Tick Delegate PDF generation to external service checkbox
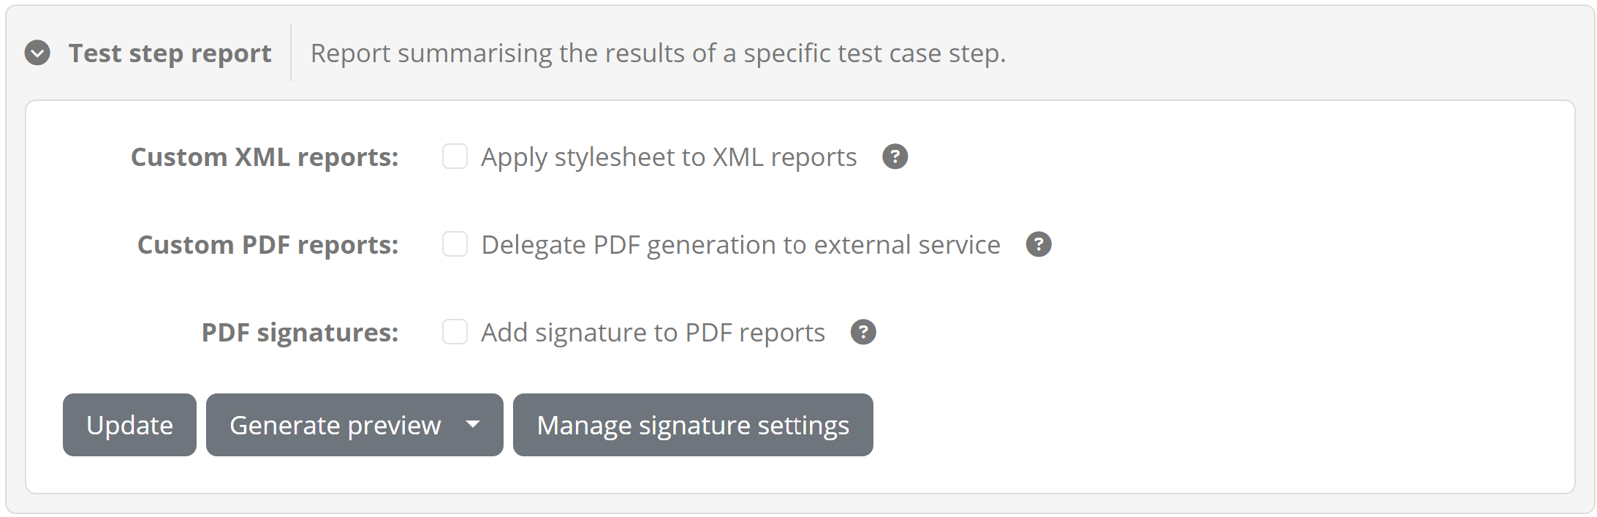The height and width of the screenshot is (517, 1597). [x=455, y=244]
